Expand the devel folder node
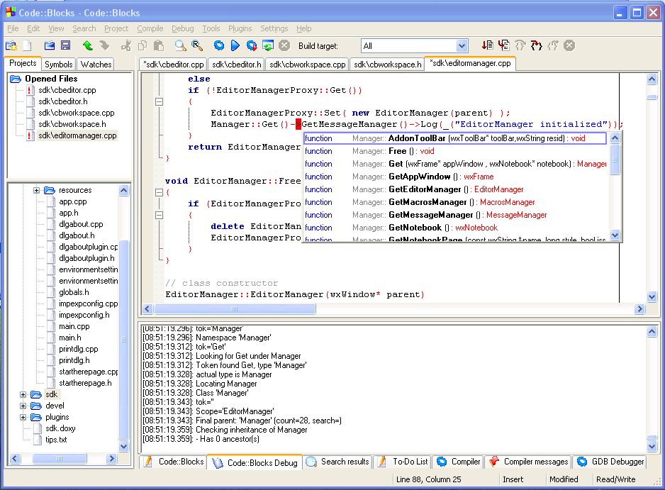This screenshot has width=665, height=490. tap(22, 406)
